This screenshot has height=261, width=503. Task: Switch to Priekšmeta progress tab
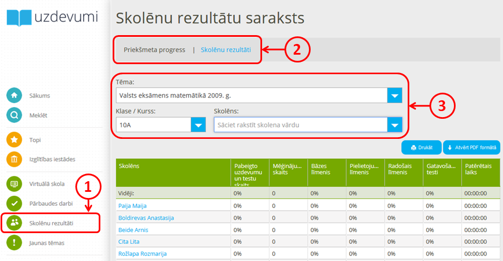tap(154, 50)
